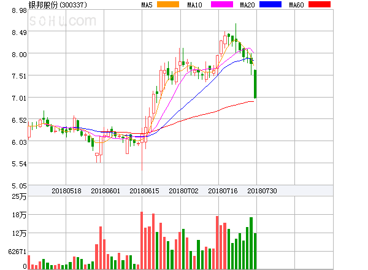368x270 pixels.
Task: Click the 6.52 price axis label
Action: click(19, 120)
